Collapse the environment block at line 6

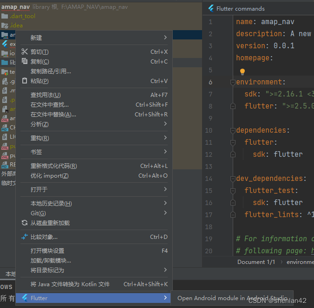pos(233,82)
